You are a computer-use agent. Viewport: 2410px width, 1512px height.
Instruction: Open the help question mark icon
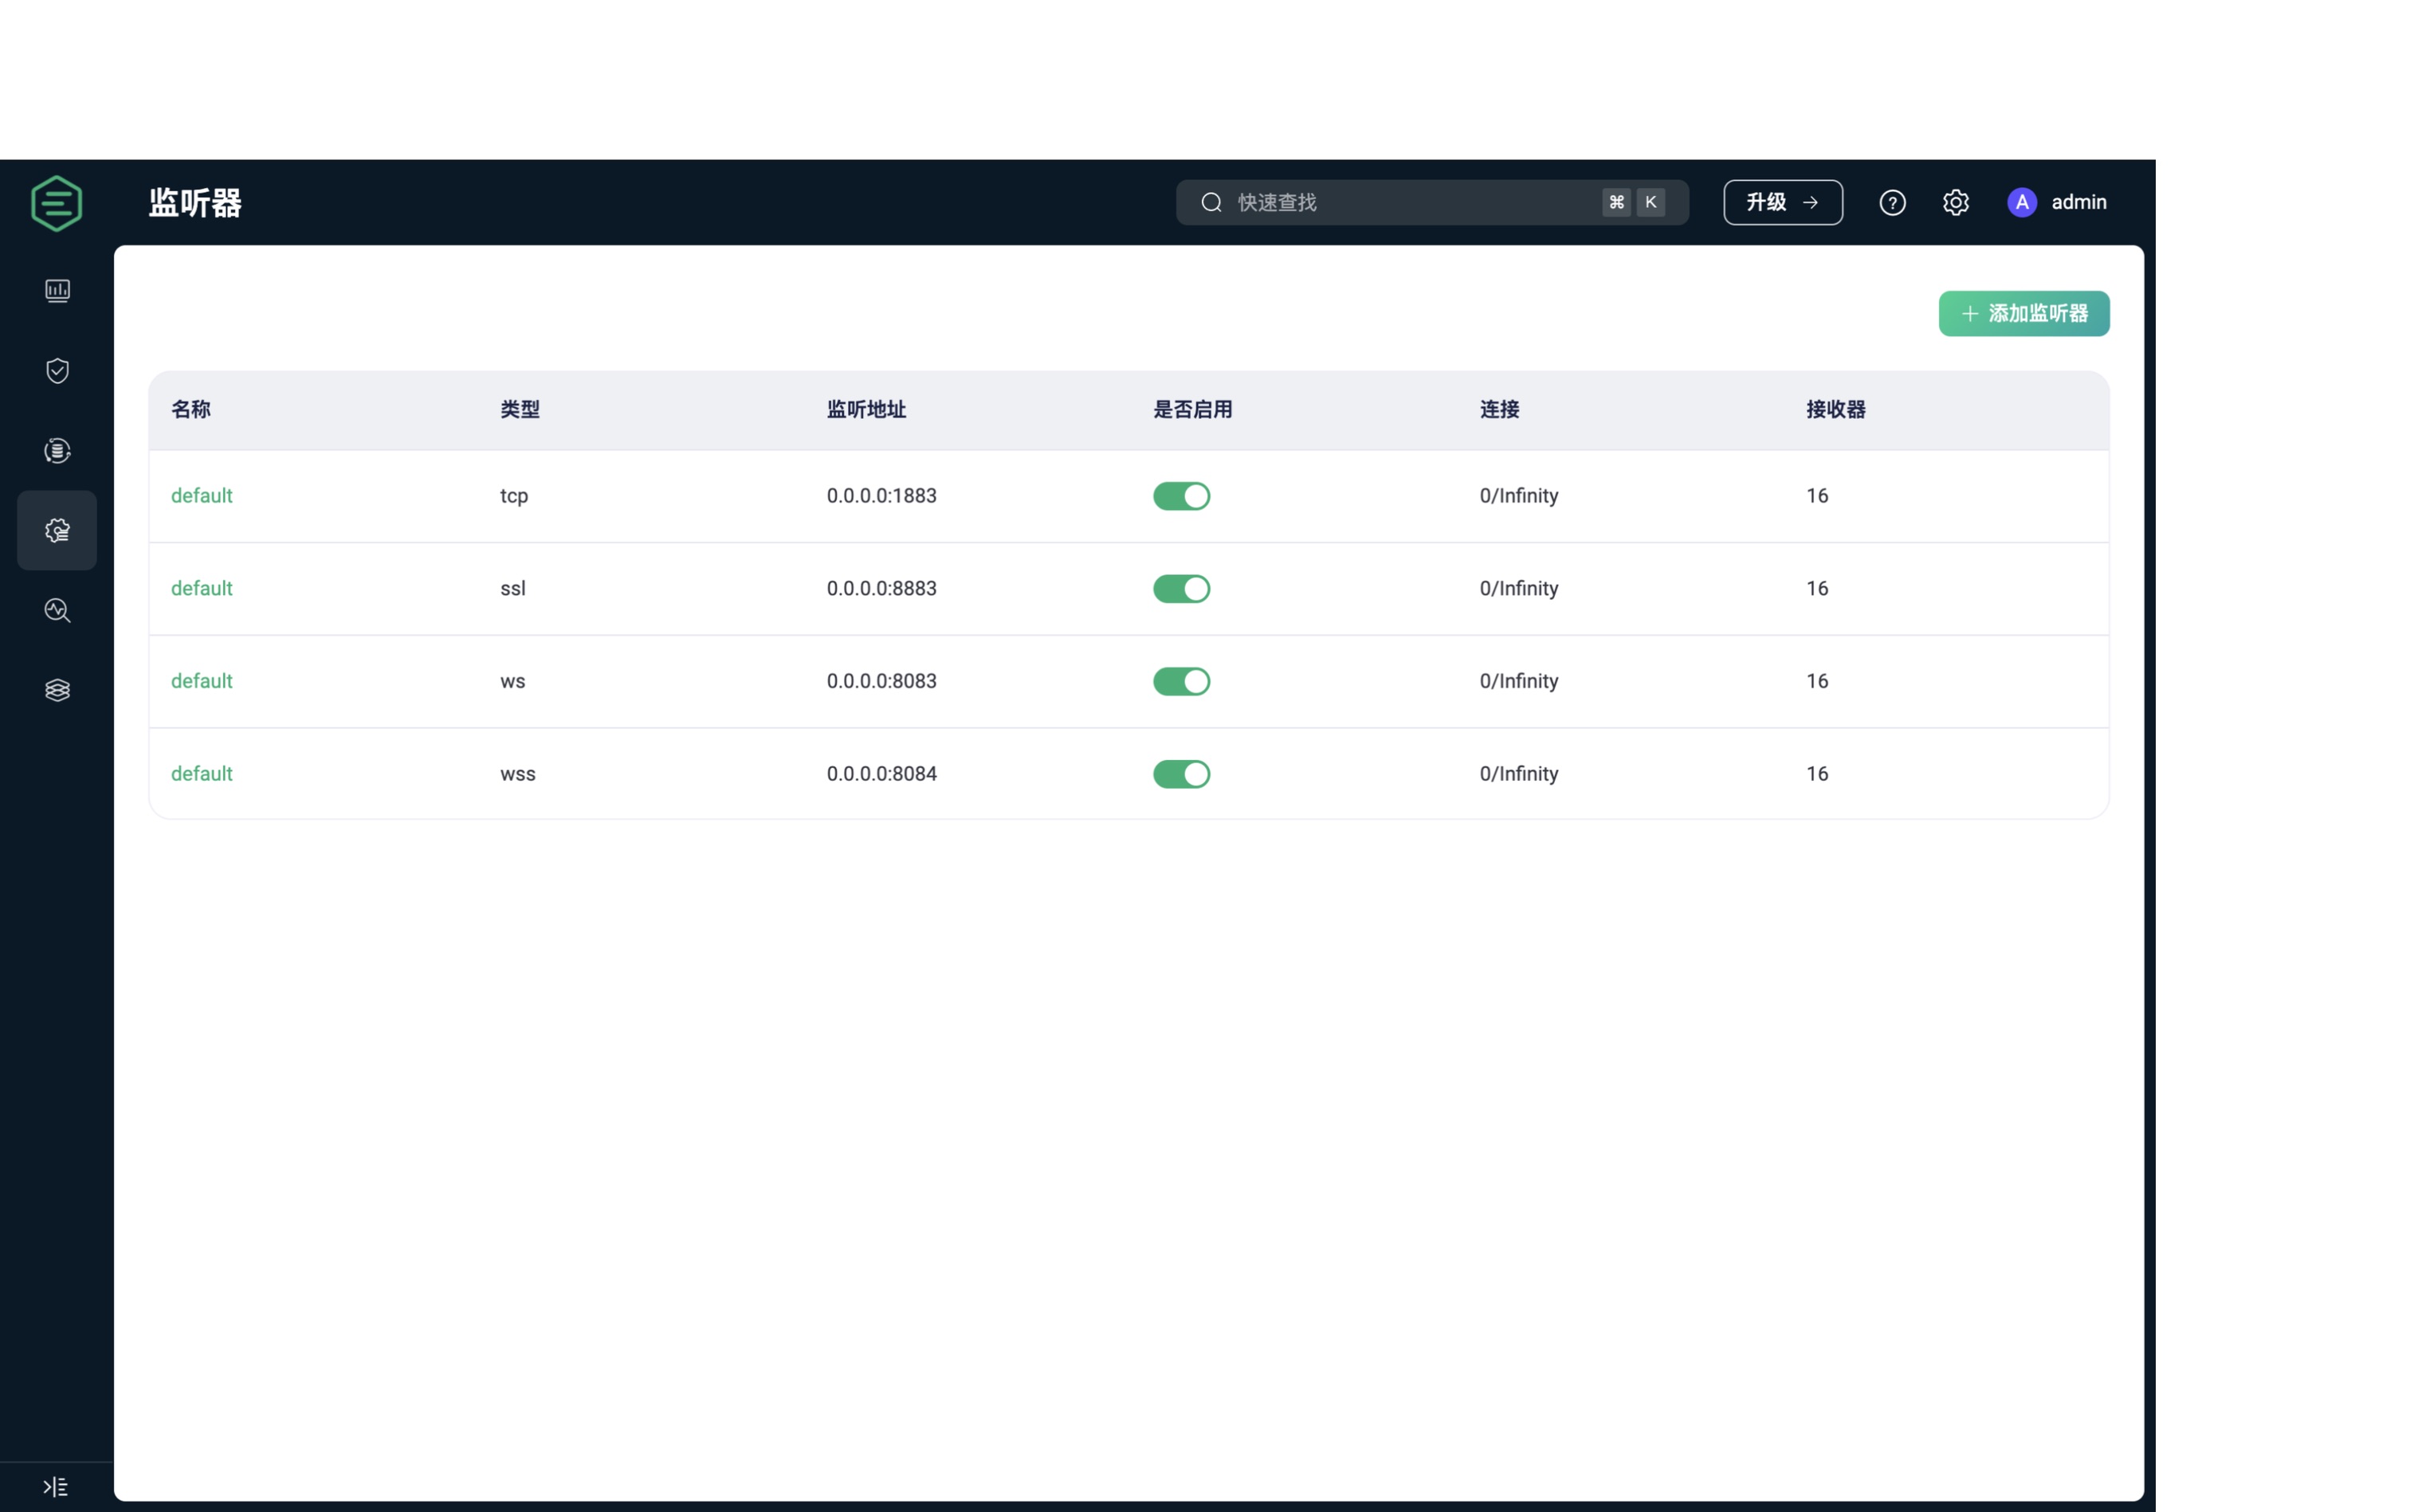(1892, 203)
